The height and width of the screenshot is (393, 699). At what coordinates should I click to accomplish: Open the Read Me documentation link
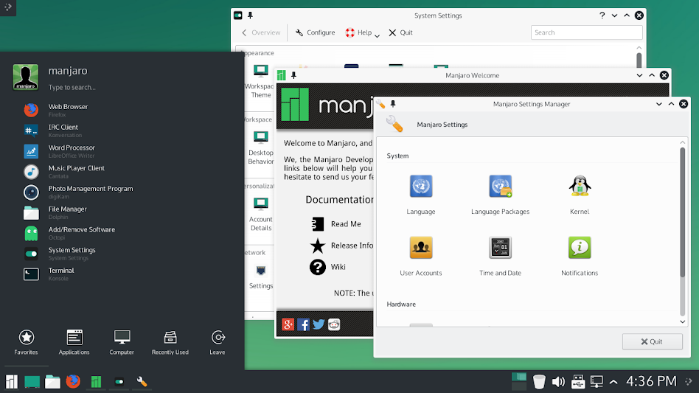[x=336, y=223]
